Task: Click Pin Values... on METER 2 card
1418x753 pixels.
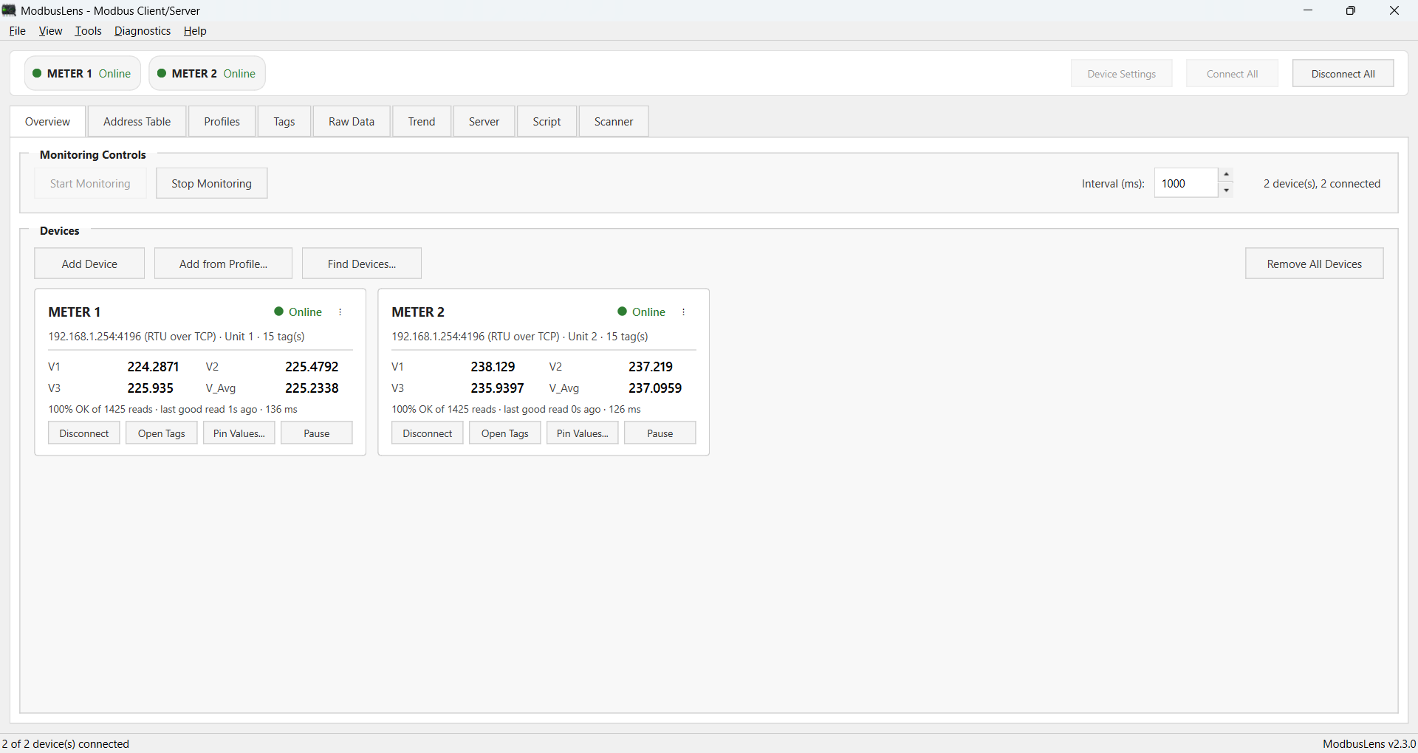Action: pos(583,433)
